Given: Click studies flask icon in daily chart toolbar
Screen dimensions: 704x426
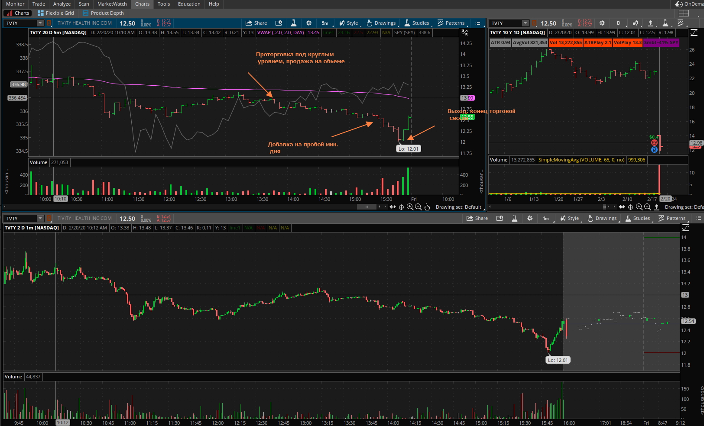Looking at the screenshot, I should click(x=665, y=23).
